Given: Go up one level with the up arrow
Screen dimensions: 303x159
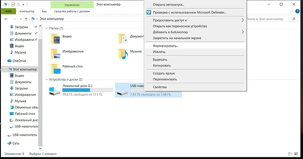Looking at the screenshot, I should pos(26,19).
